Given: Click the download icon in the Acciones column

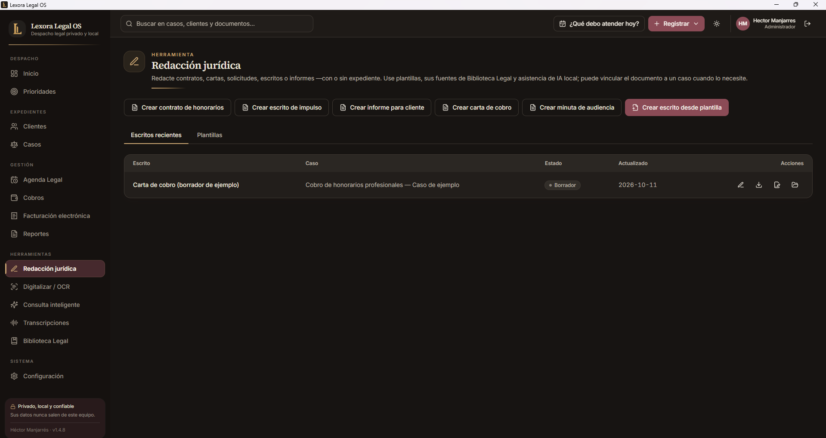Looking at the screenshot, I should click(759, 185).
